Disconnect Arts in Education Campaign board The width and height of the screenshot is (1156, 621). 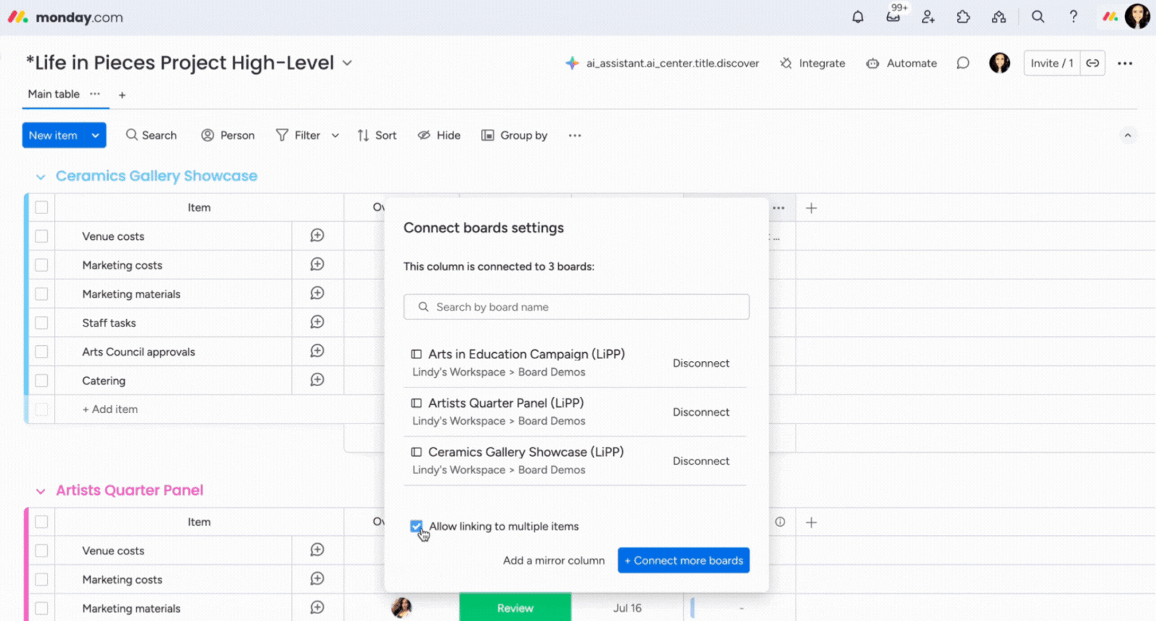[701, 363]
